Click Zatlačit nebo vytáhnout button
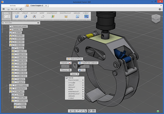This screenshot has width=164, height=114. coord(88,63)
